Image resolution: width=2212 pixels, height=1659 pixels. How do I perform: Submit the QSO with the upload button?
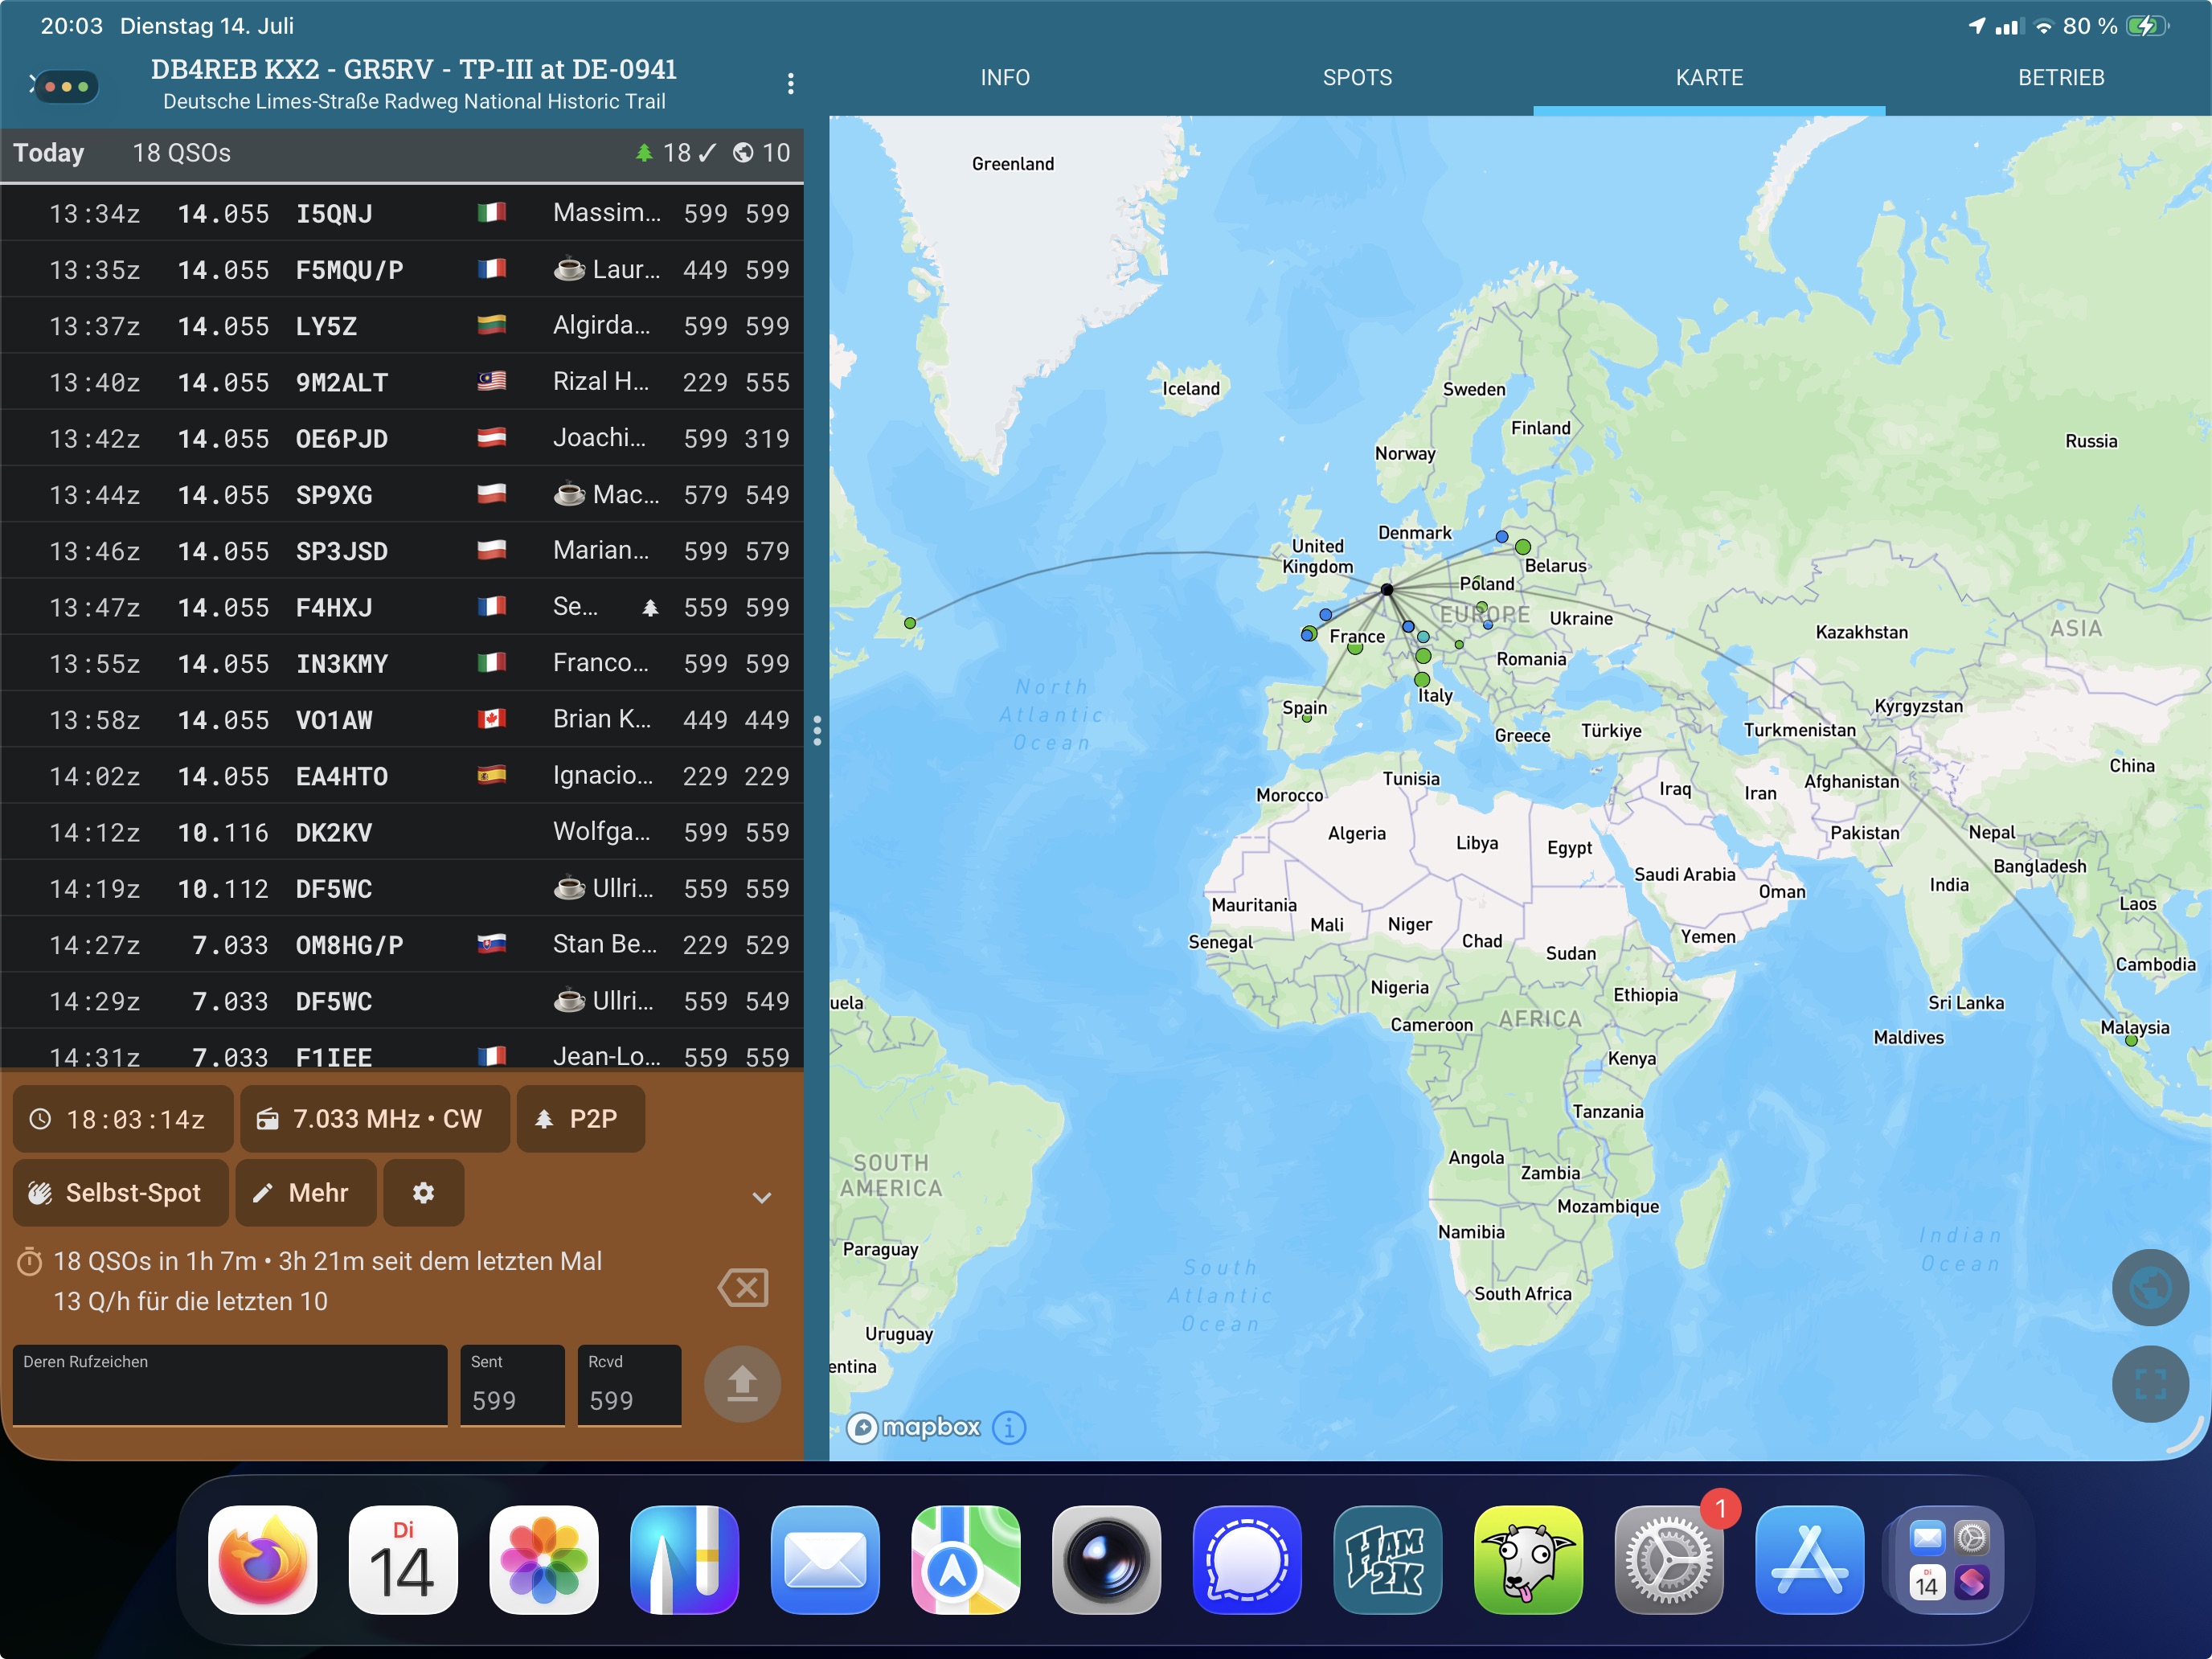(742, 1384)
